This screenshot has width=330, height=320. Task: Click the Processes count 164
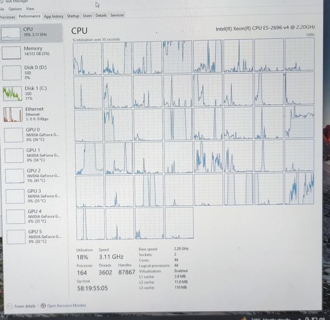82,273
